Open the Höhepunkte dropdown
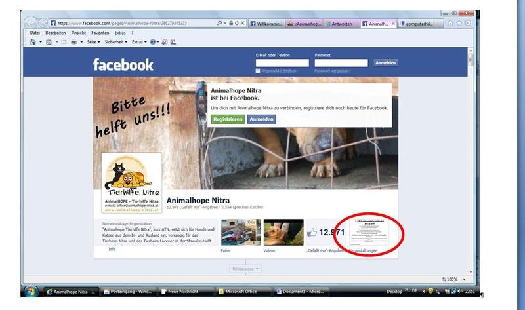525x310 pixels. 245,269
